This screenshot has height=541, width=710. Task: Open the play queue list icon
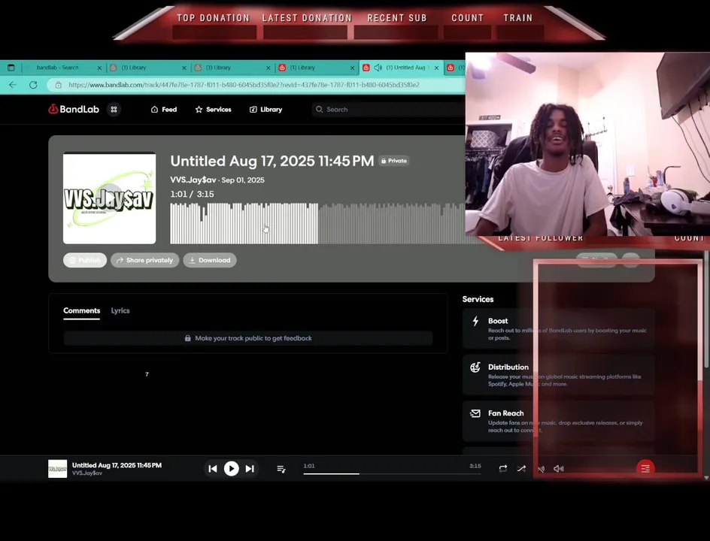[281, 469]
